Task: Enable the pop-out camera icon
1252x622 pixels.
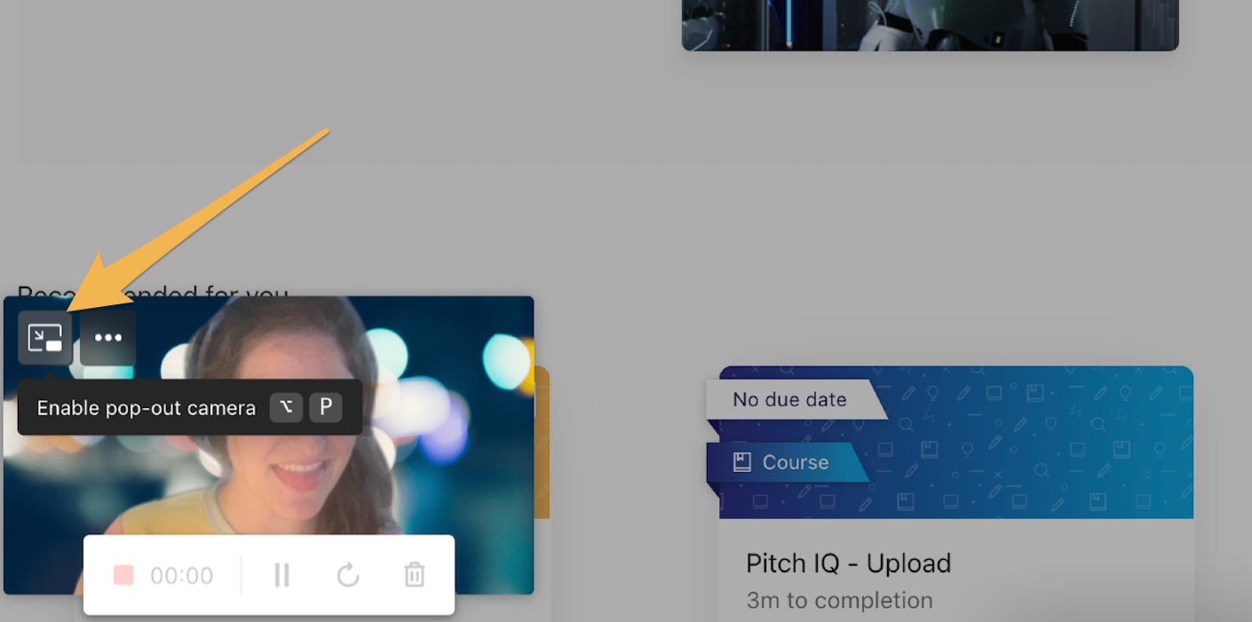Action: (x=45, y=338)
